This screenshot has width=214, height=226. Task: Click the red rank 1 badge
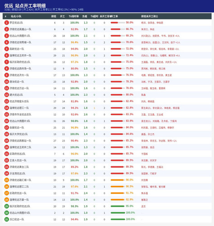coord(6,23)
